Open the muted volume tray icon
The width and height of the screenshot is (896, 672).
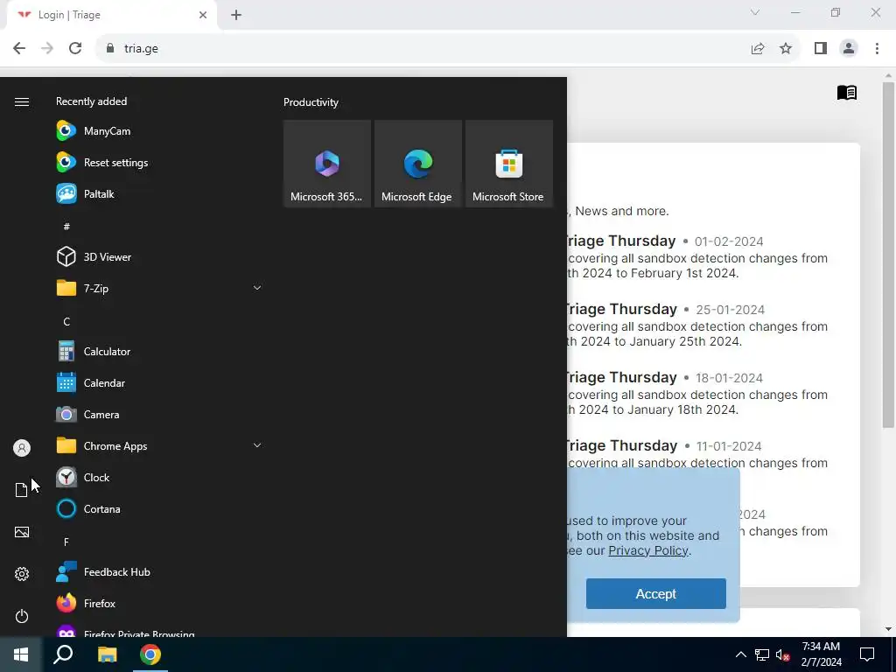click(x=783, y=654)
